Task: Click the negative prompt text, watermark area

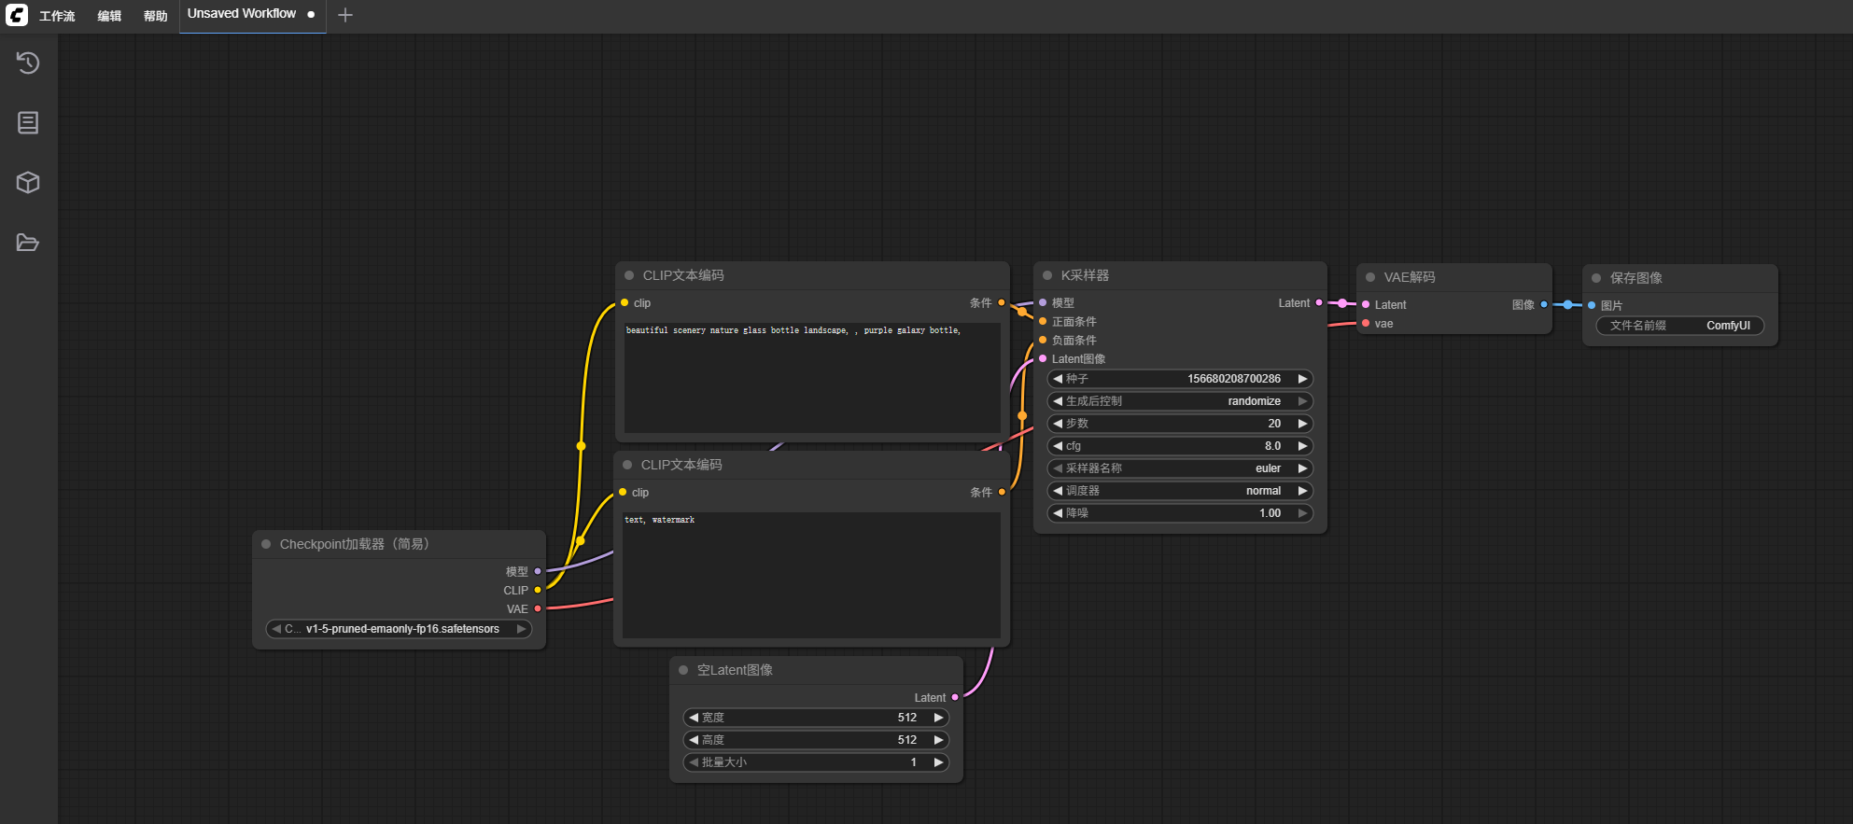Action: coord(811,575)
